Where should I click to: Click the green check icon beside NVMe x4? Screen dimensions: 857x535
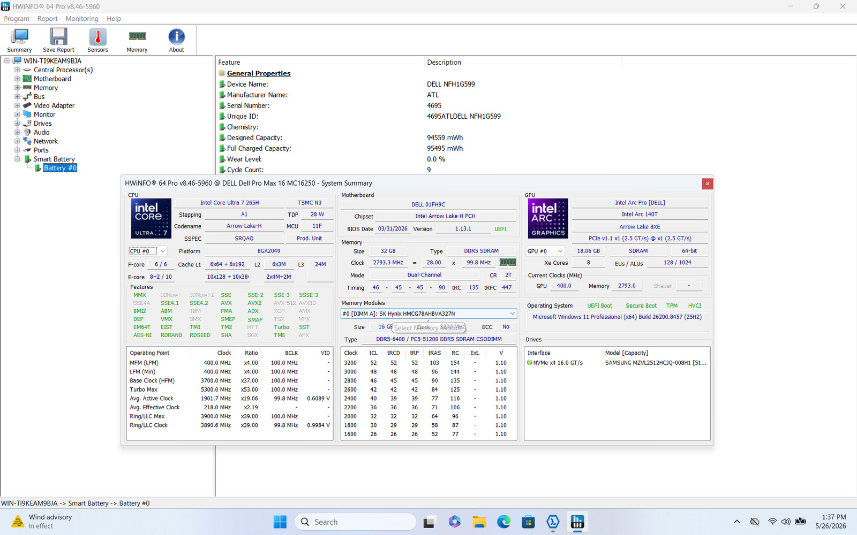[530, 363]
